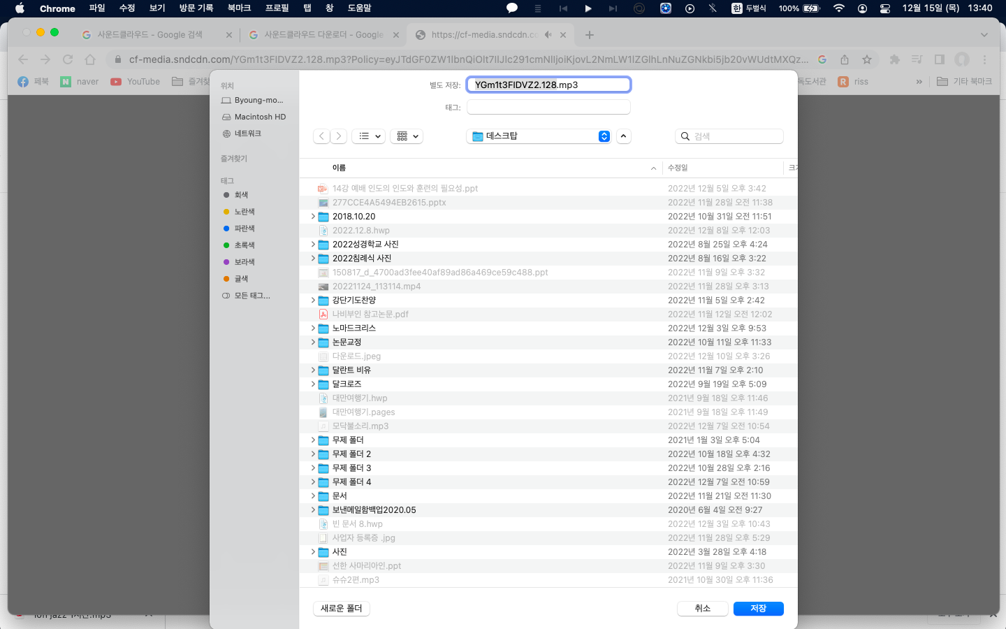Open the 방문 기록 menu
The height and width of the screenshot is (629, 1006).
[196, 8]
